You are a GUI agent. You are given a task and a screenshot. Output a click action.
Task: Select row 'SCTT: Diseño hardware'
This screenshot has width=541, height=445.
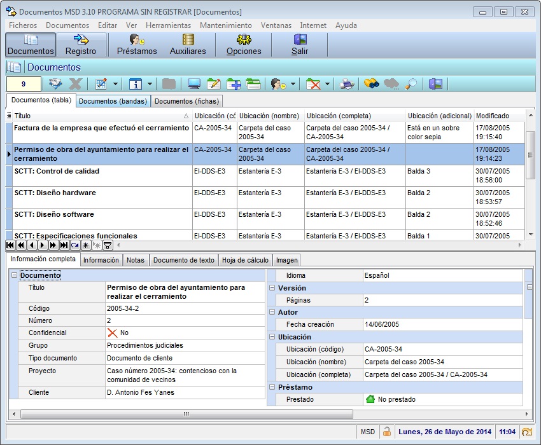(265, 197)
